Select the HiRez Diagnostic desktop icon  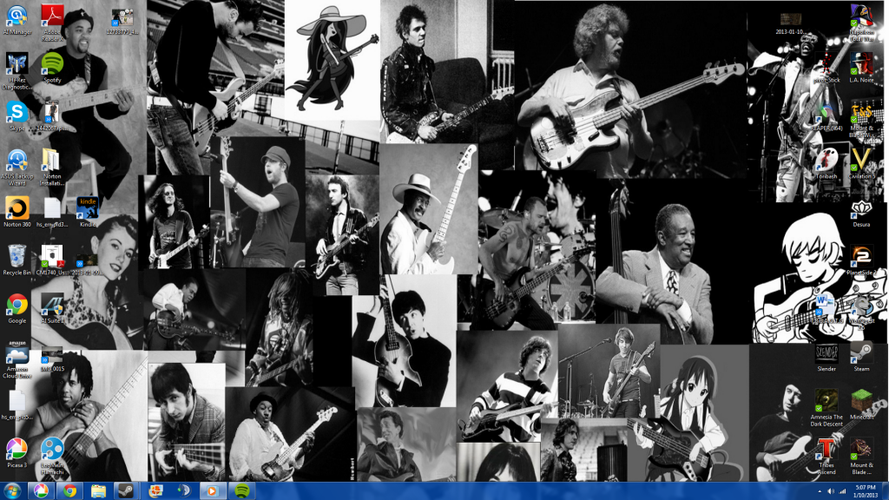[17, 70]
